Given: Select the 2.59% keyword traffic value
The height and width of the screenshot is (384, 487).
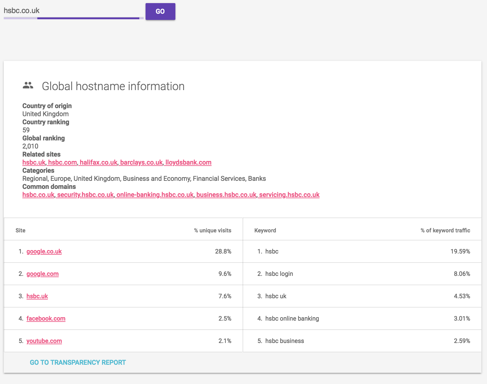Looking at the screenshot, I should point(462,341).
